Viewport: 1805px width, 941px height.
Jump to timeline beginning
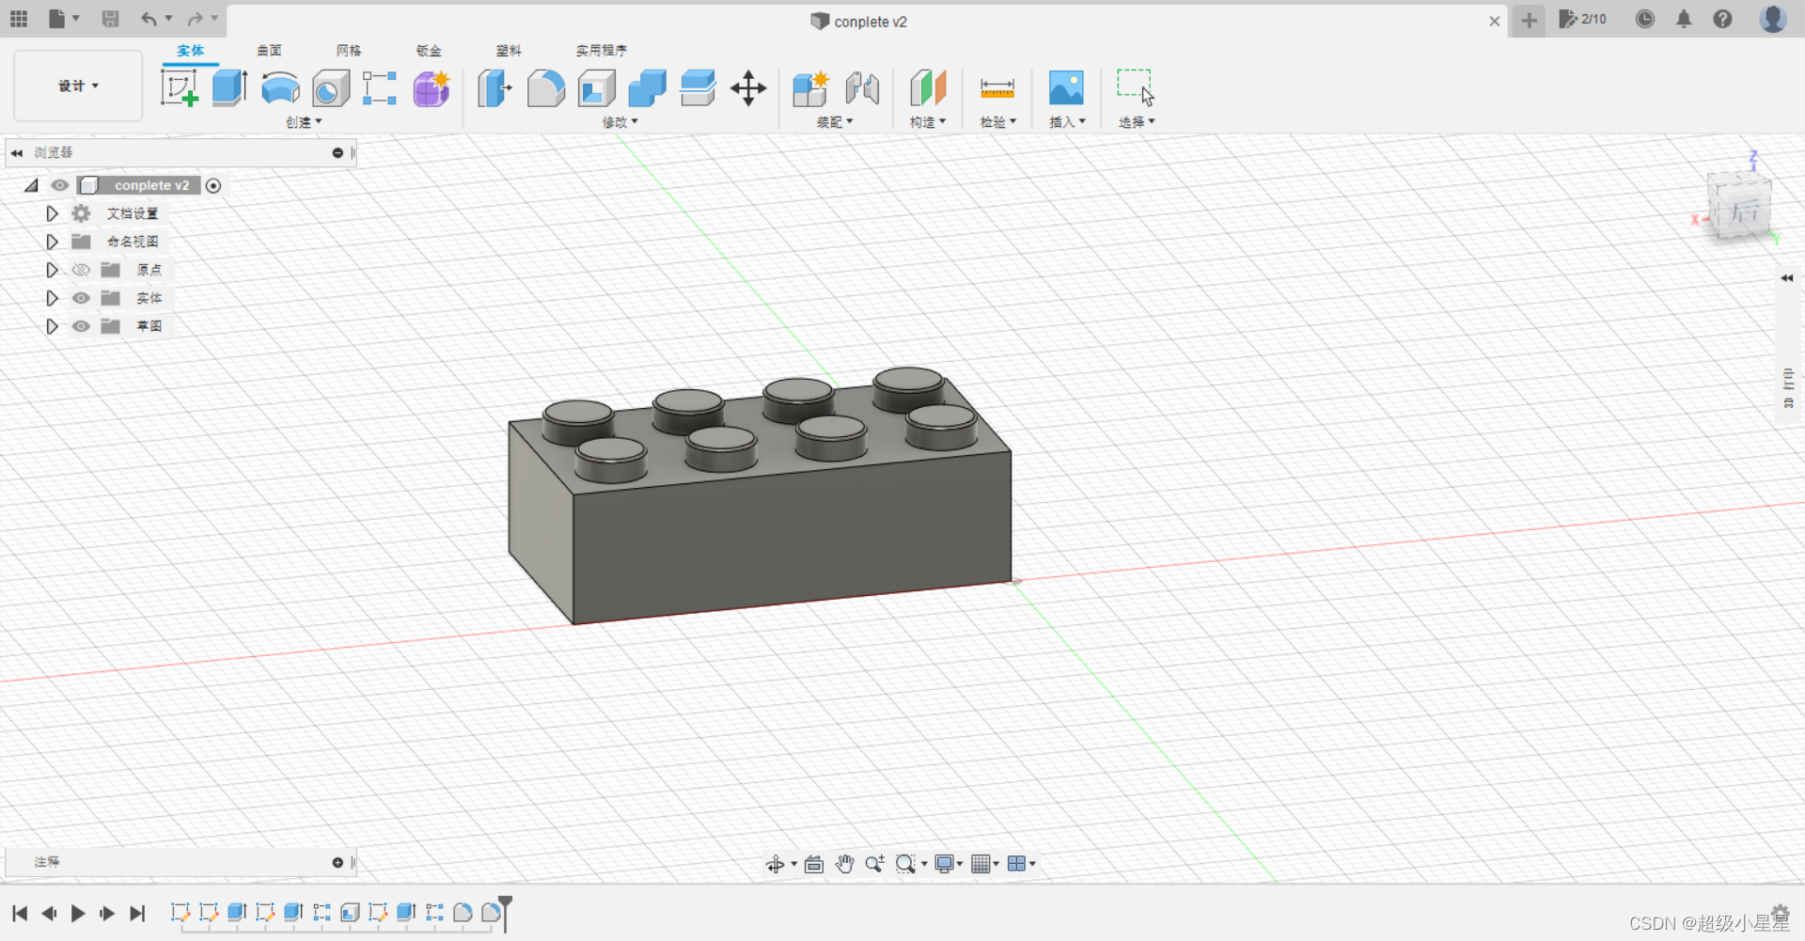(x=20, y=913)
